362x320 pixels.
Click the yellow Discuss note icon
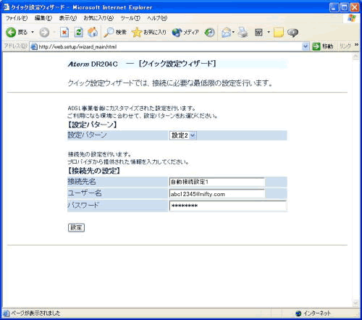tap(279, 33)
